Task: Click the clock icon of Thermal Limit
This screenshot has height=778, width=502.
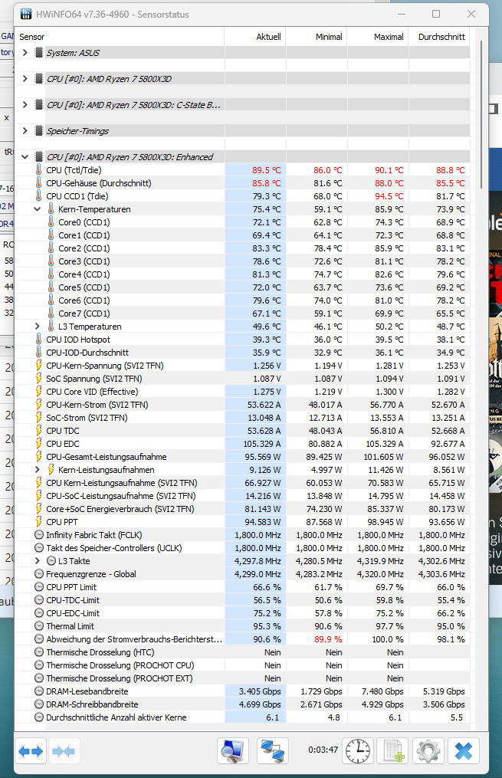Action: tap(39, 625)
